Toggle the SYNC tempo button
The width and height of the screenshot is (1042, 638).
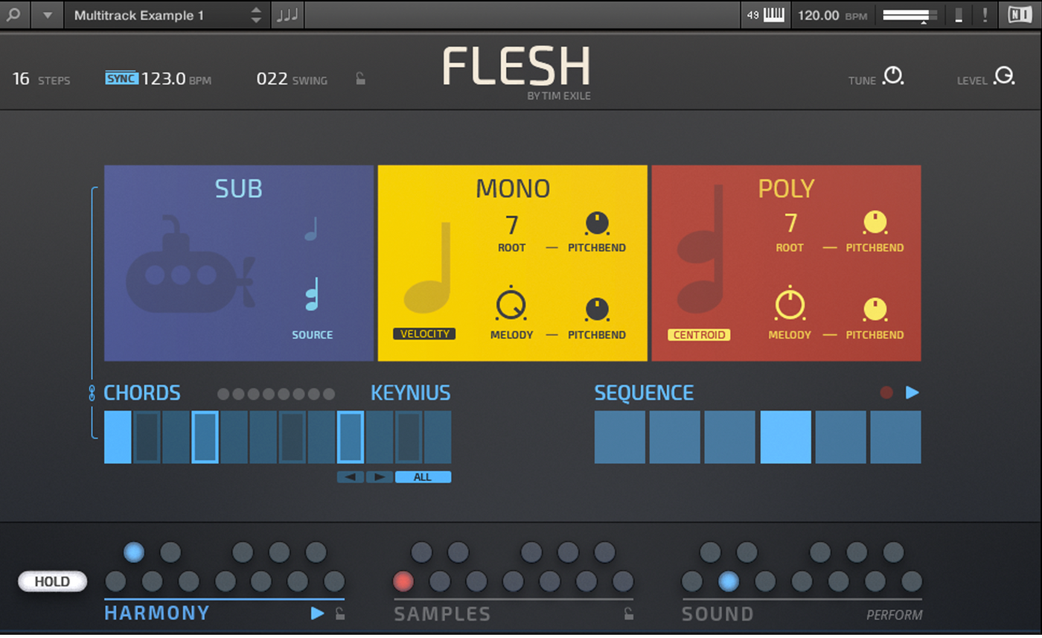[x=122, y=78]
